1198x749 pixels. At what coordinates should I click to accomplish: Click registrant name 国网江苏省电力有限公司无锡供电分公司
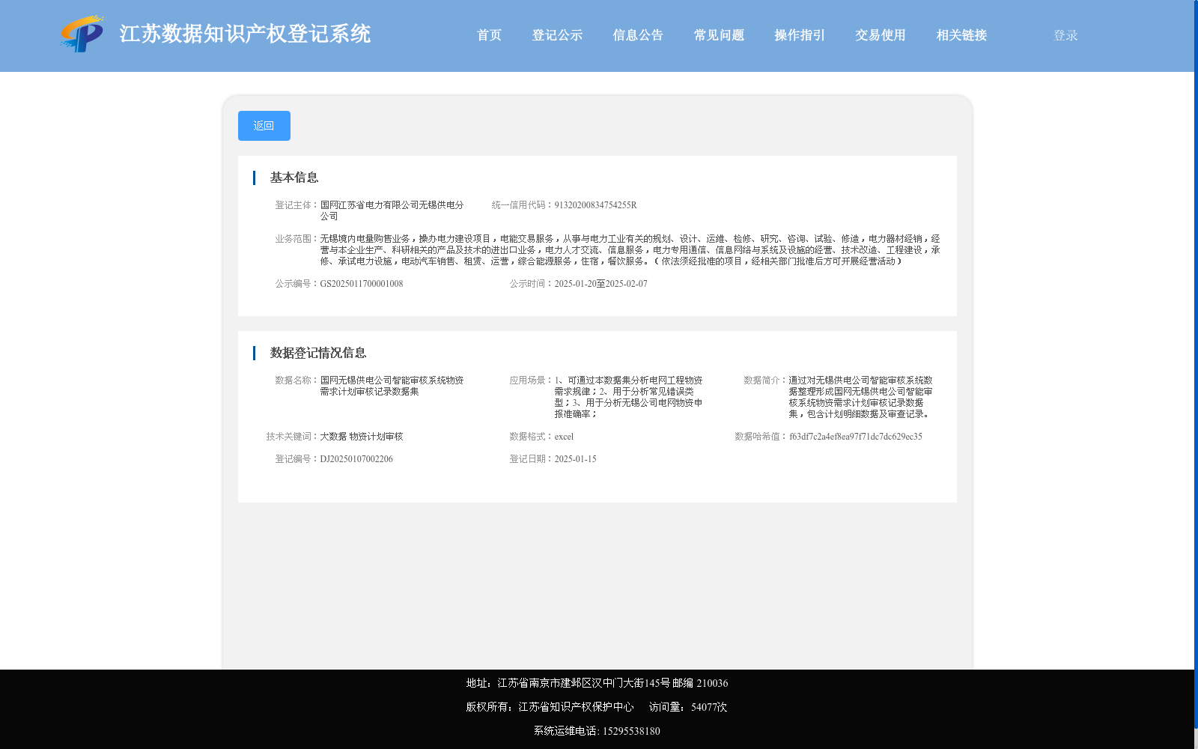(392, 210)
